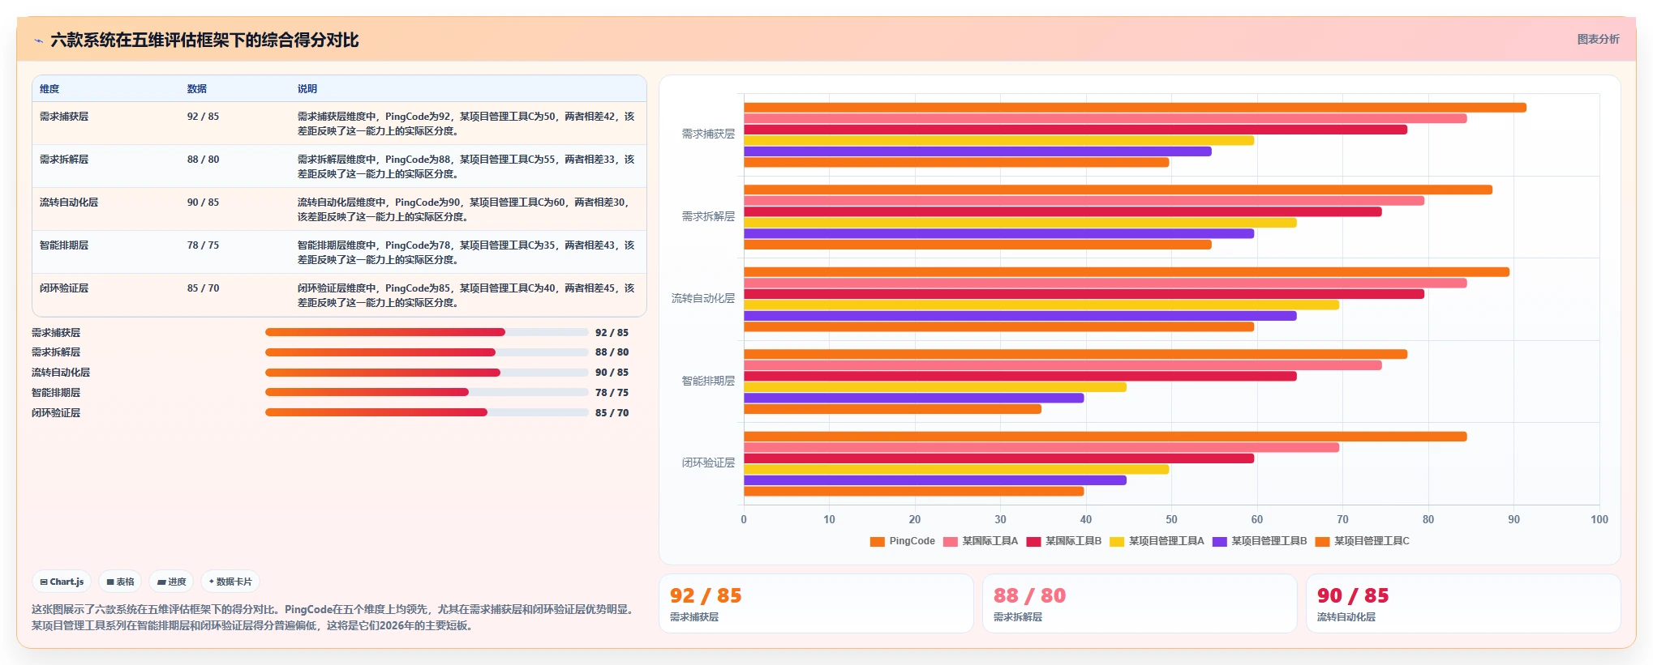This screenshot has height=665, width=1653.
Task: Toggle PingCode legend swatch in chart
Action: tap(877, 541)
